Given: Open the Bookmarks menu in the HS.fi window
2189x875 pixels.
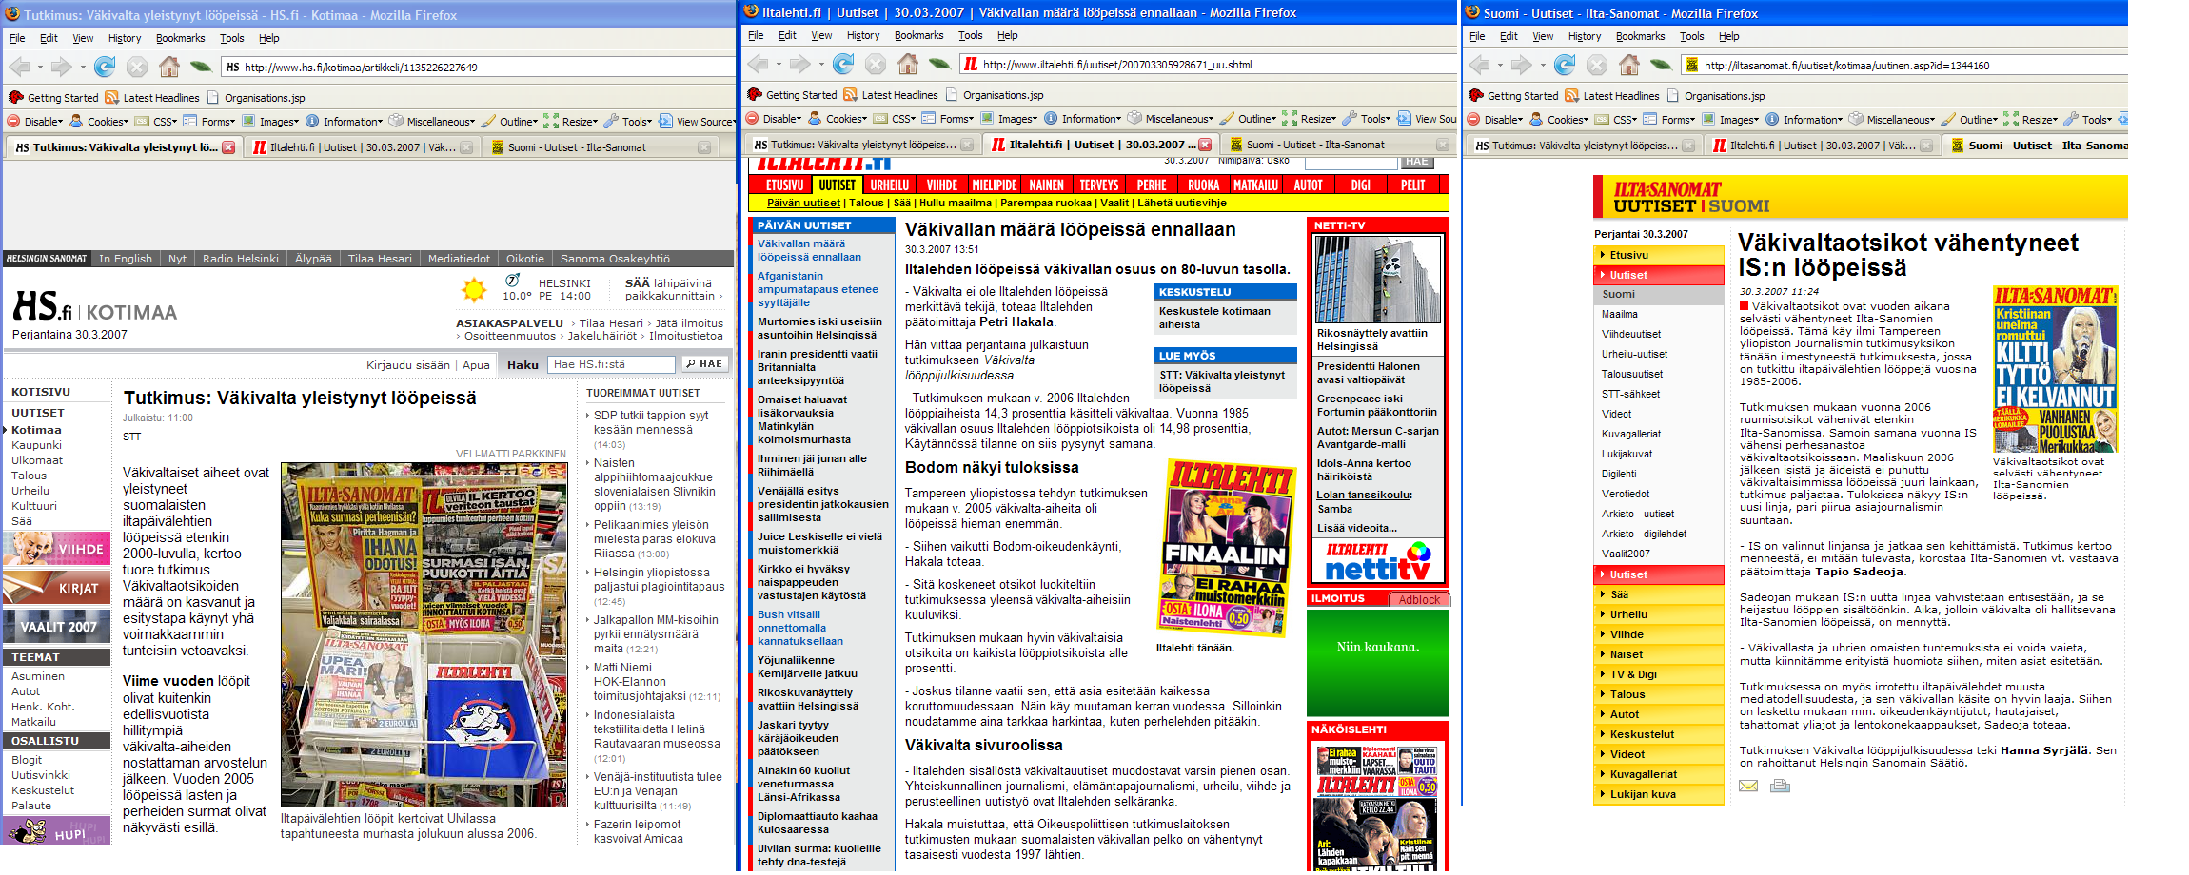Looking at the screenshot, I should [x=180, y=38].
